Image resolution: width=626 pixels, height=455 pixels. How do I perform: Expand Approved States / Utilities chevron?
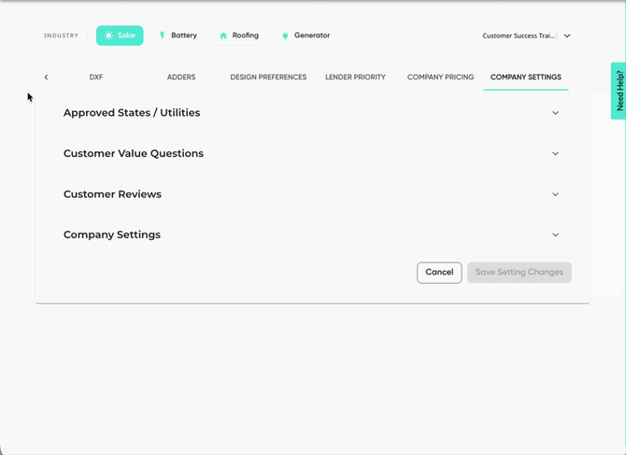(x=555, y=113)
